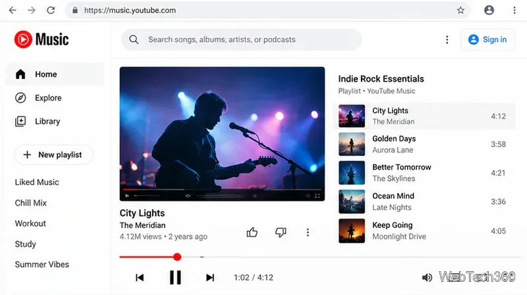Screen dimensions: 527x295
Task: Dislike the song with thumbs down
Action: tap(281, 232)
